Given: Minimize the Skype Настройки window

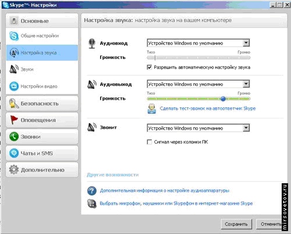Looking at the screenshot, I should click(273, 5).
